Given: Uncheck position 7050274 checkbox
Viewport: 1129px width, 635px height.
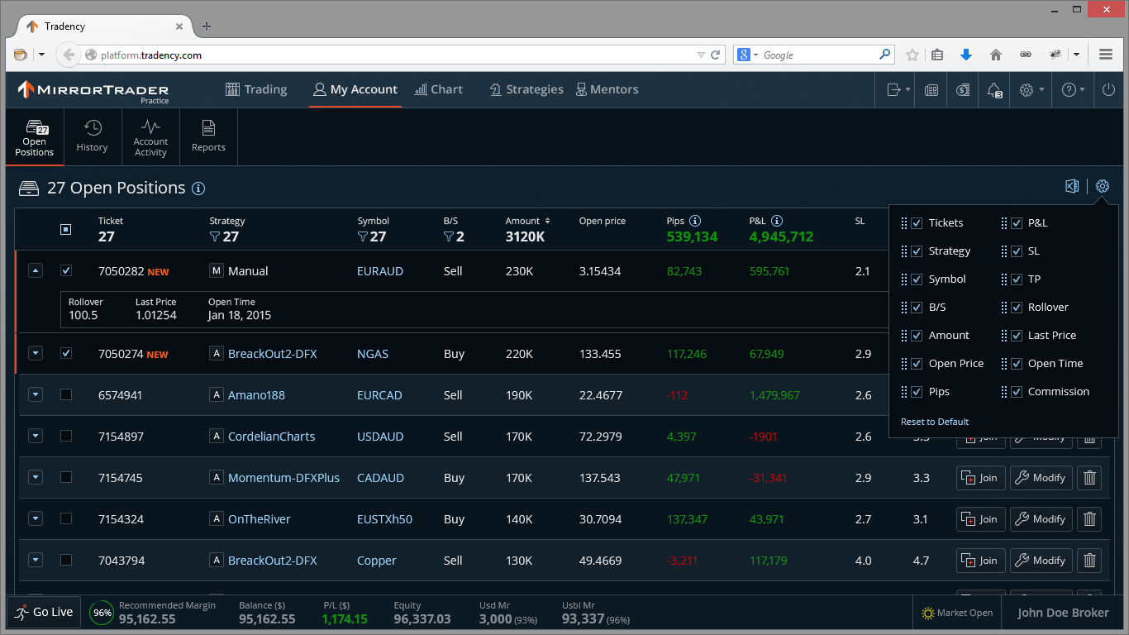Looking at the screenshot, I should pyautogui.click(x=66, y=353).
